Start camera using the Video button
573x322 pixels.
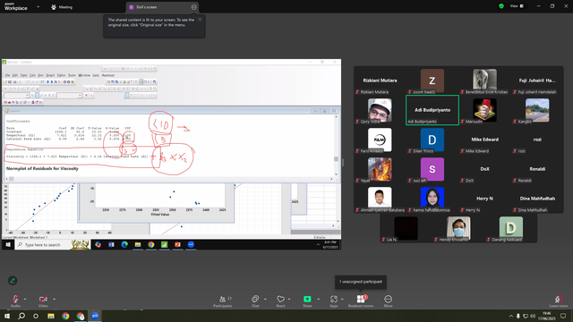(43, 301)
